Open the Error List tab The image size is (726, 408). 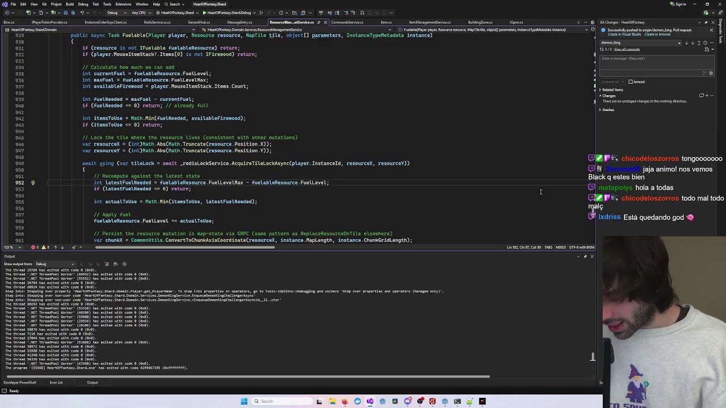pyautogui.click(x=56, y=382)
